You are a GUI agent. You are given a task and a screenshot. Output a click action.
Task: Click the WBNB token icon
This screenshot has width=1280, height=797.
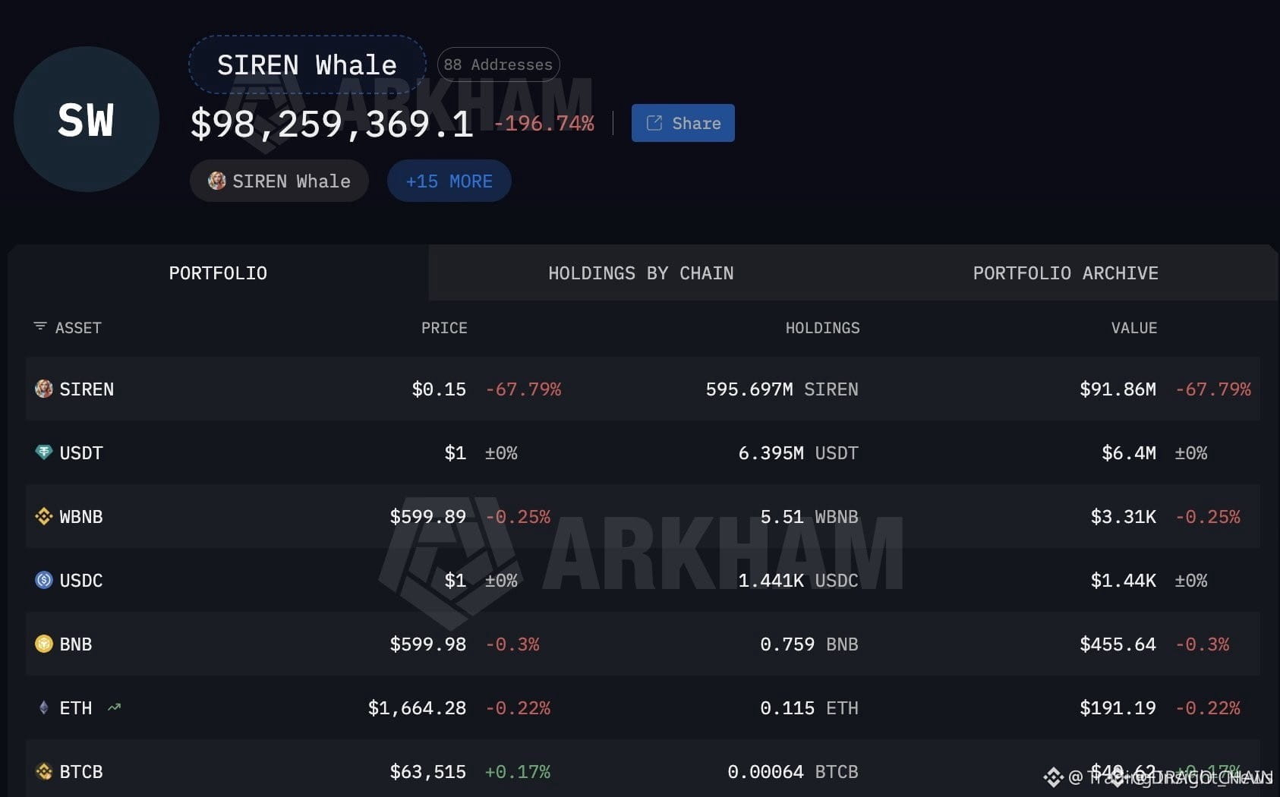pyautogui.click(x=44, y=516)
